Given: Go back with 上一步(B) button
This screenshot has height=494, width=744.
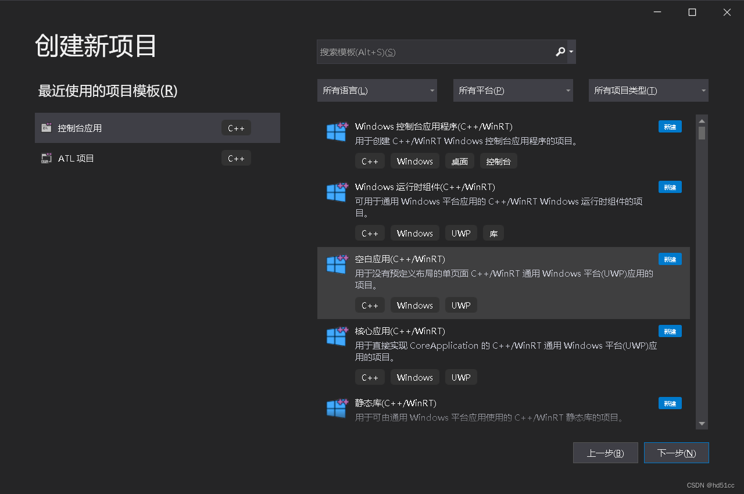Looking at the screenshot, I should point(606,453).
